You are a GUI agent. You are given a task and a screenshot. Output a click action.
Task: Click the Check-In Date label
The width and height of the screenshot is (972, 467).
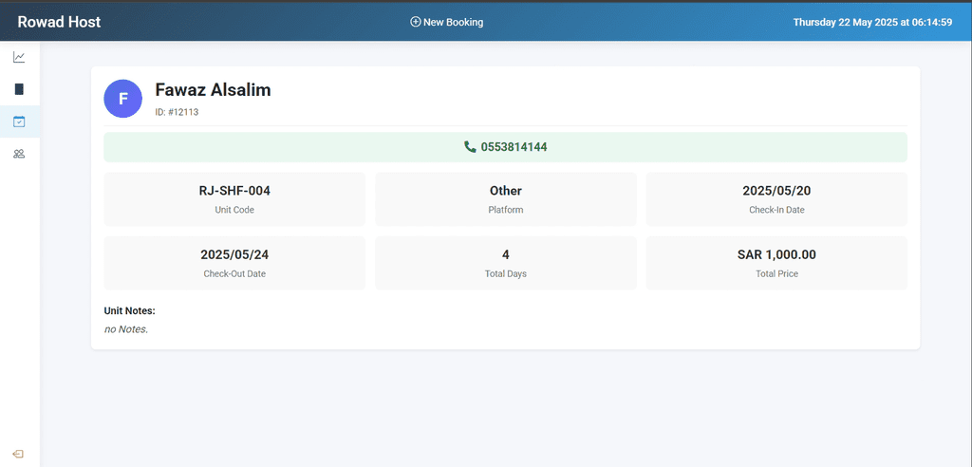tap(776, 210)
